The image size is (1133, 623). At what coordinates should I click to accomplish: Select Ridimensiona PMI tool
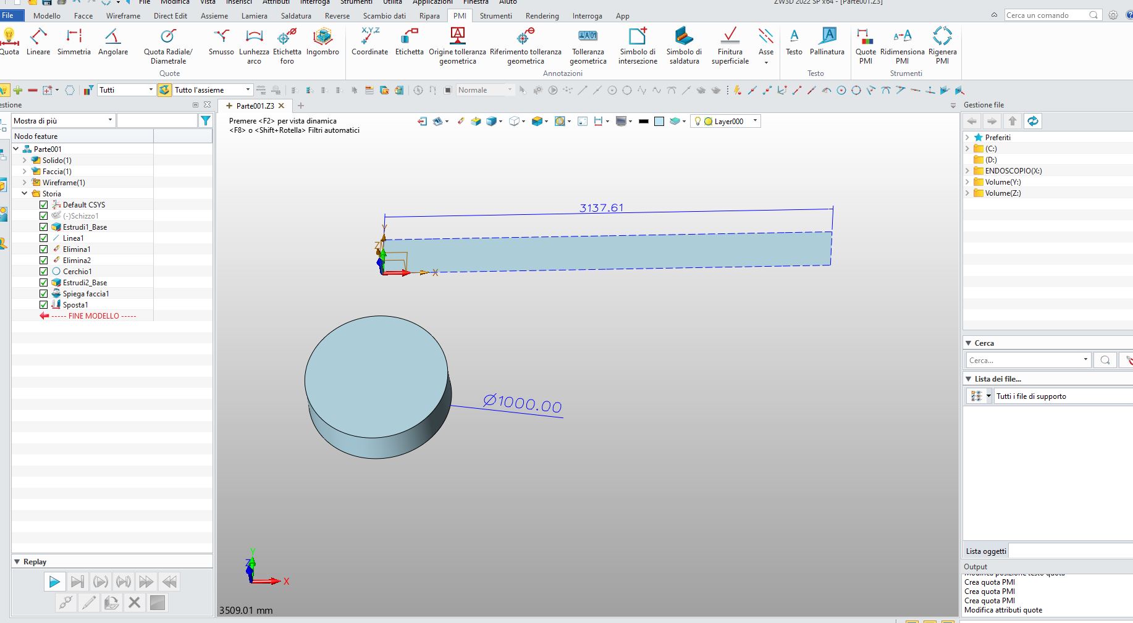pyautogui.click(x=902, y=46)
